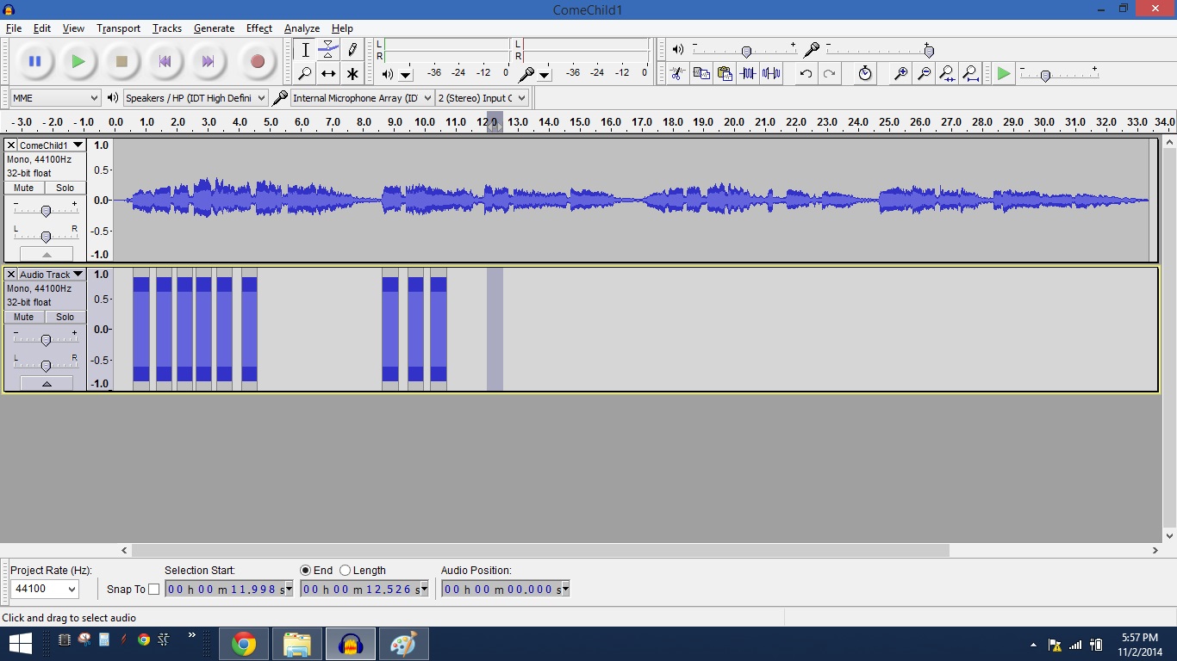Open the 2 (Stereo) Input channels dropdown

pos(482,98)
